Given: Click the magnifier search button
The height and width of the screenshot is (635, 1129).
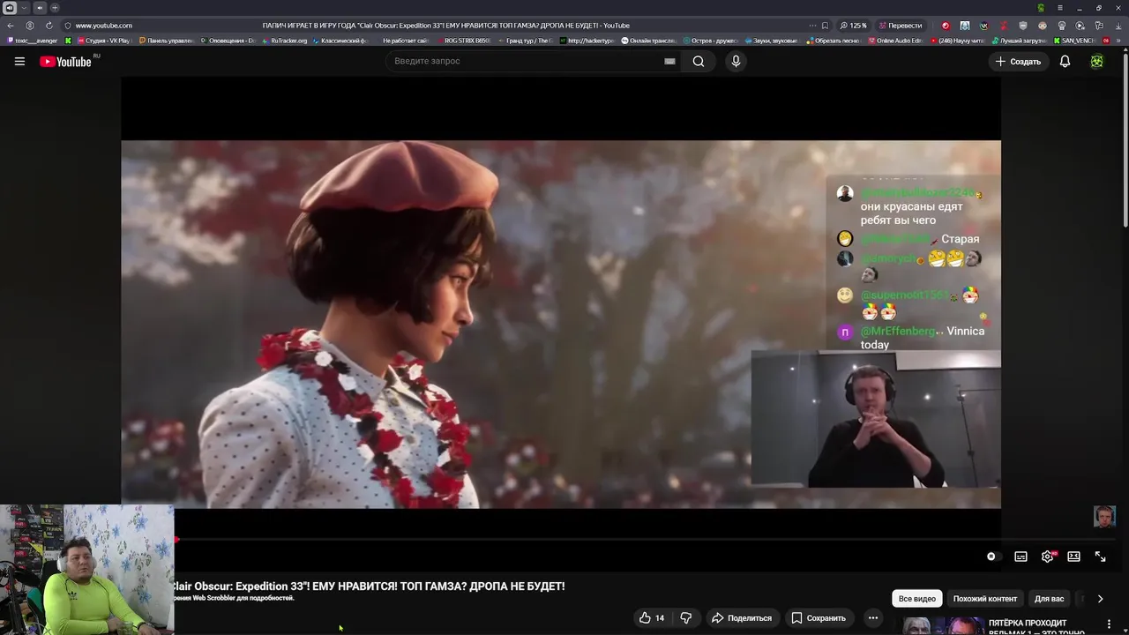Looking at the screenshot, I should (699, 61).
